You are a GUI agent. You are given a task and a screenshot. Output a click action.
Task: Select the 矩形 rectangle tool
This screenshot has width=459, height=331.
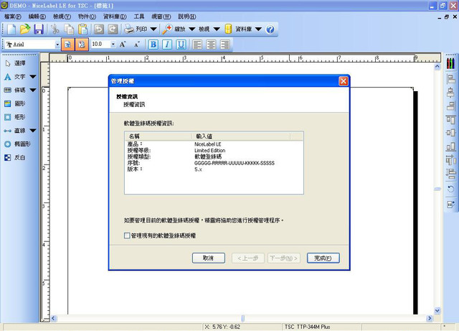16,117
